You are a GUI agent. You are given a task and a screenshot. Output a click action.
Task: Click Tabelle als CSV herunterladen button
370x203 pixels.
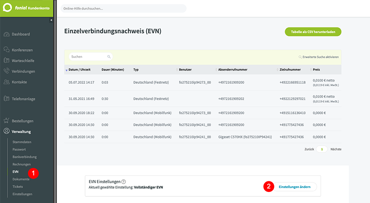(313, 32)
